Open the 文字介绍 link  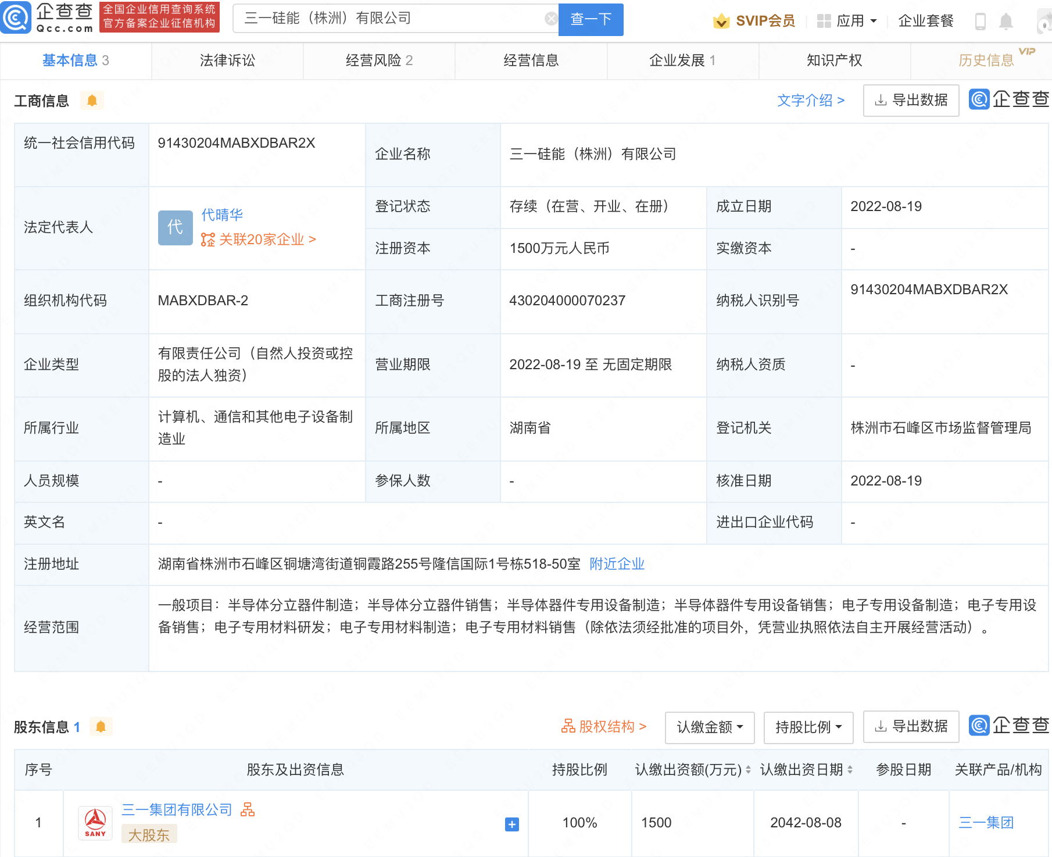click(x=810, y=101)
